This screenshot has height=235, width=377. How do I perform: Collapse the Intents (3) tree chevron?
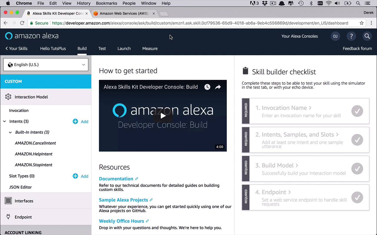[x=4, y=121]
